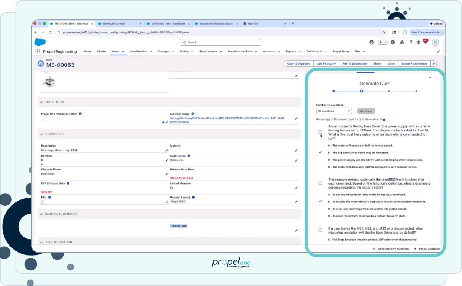Select the MS1, MS2, MS3 pins question checkbox
Image resolution: width=462 pixels, height=286 pixels.
(320, 230)
